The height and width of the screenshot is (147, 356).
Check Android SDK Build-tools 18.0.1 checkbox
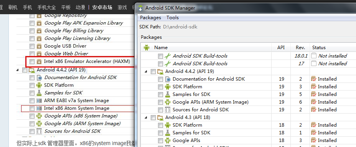[x=160, y=56]
